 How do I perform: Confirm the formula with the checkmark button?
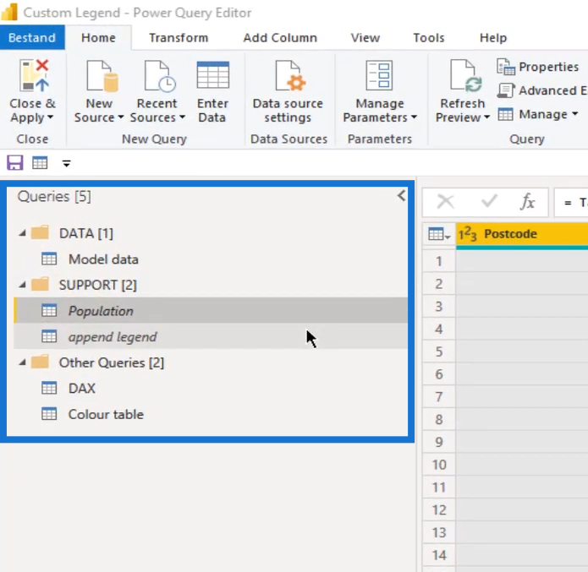[489, 202]
